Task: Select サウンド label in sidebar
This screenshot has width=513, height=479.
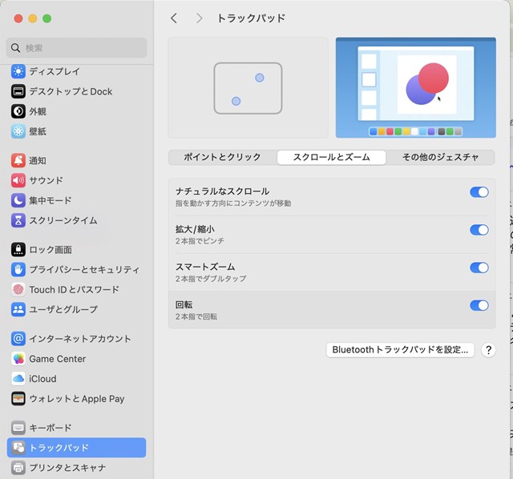Action: coord(46,180)
